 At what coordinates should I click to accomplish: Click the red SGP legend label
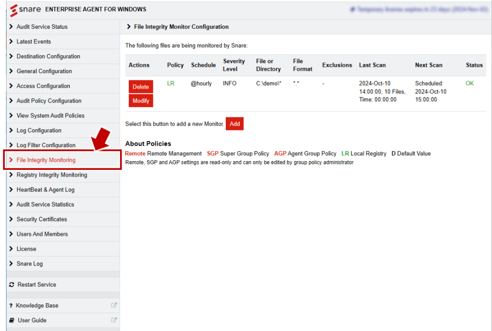coord(212,153)
